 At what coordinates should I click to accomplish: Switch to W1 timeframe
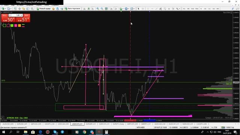coord(214,9)
